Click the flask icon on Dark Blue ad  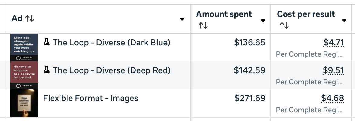(46, 42)
